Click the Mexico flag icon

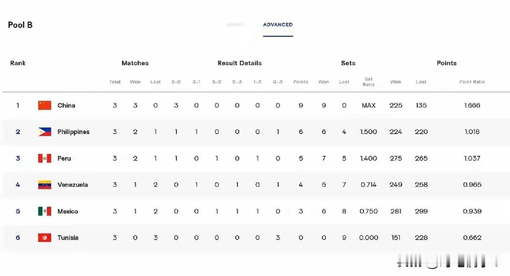45,211
